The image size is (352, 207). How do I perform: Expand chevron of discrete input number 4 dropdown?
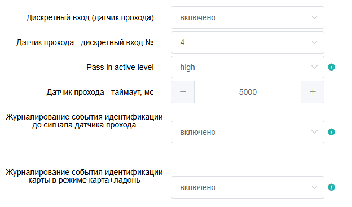(314, 42)
